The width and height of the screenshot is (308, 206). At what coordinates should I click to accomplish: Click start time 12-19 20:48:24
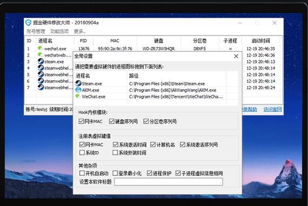pos(261,87)
